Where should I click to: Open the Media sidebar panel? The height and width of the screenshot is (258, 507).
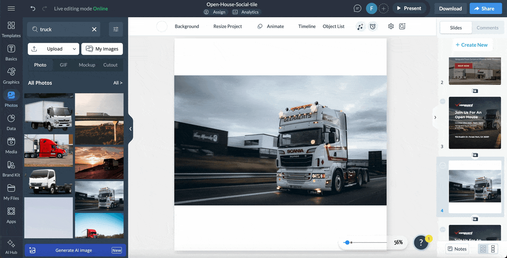11,146
